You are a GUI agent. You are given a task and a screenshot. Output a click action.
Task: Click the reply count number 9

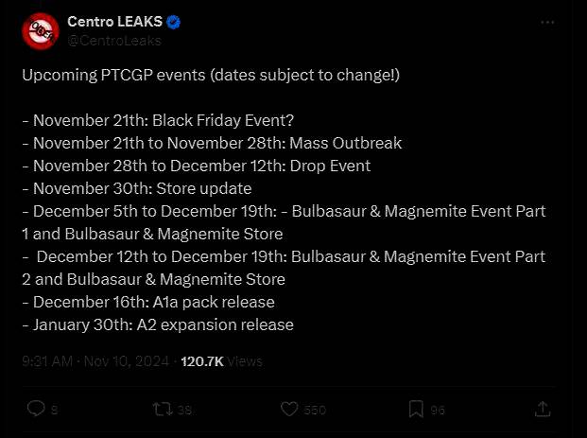click(x=54, y=410)
